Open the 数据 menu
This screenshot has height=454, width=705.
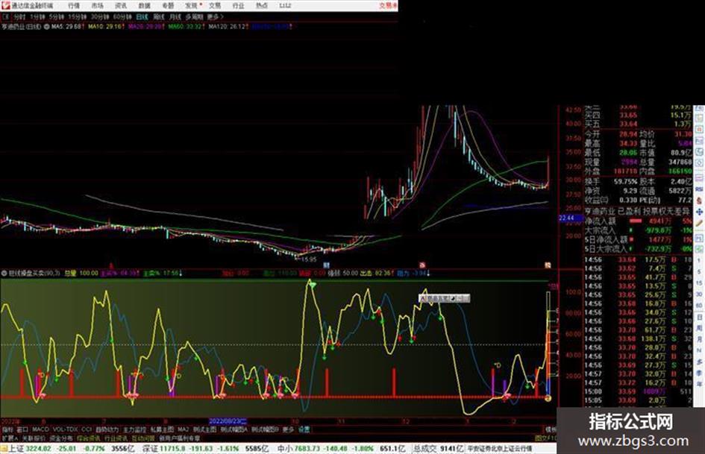click(144, 6)
